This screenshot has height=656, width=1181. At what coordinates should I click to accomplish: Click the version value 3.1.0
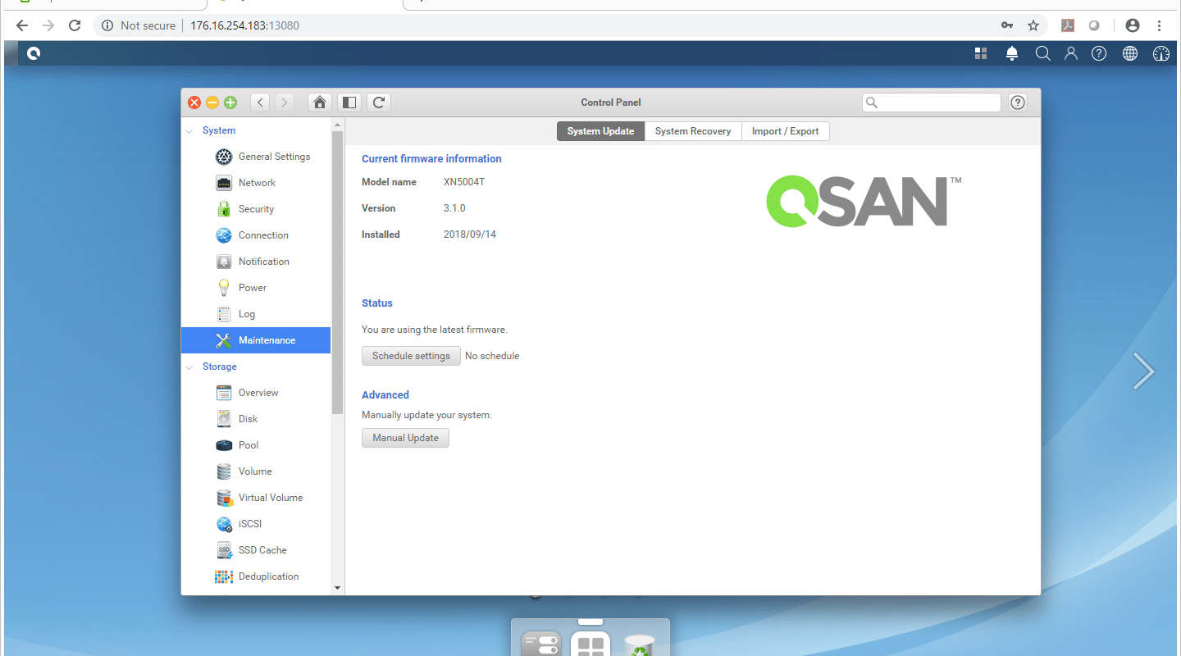tap(454, 208)
